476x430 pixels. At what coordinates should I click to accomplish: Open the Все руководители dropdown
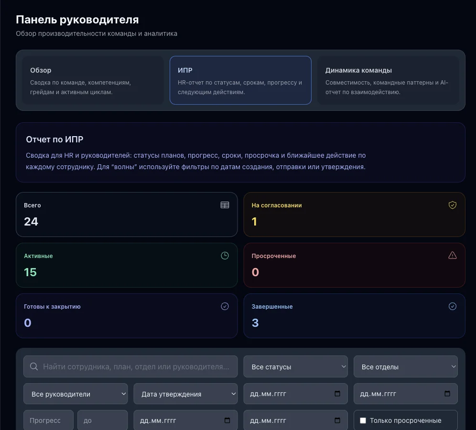click(x=76, y=394)
